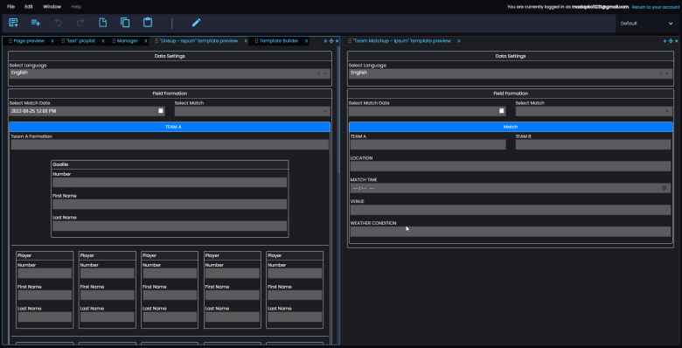Image resolution: width=682 pixels, height=348 pixels.
Task: Click the LOCATION input field
Action: (511, 166)
